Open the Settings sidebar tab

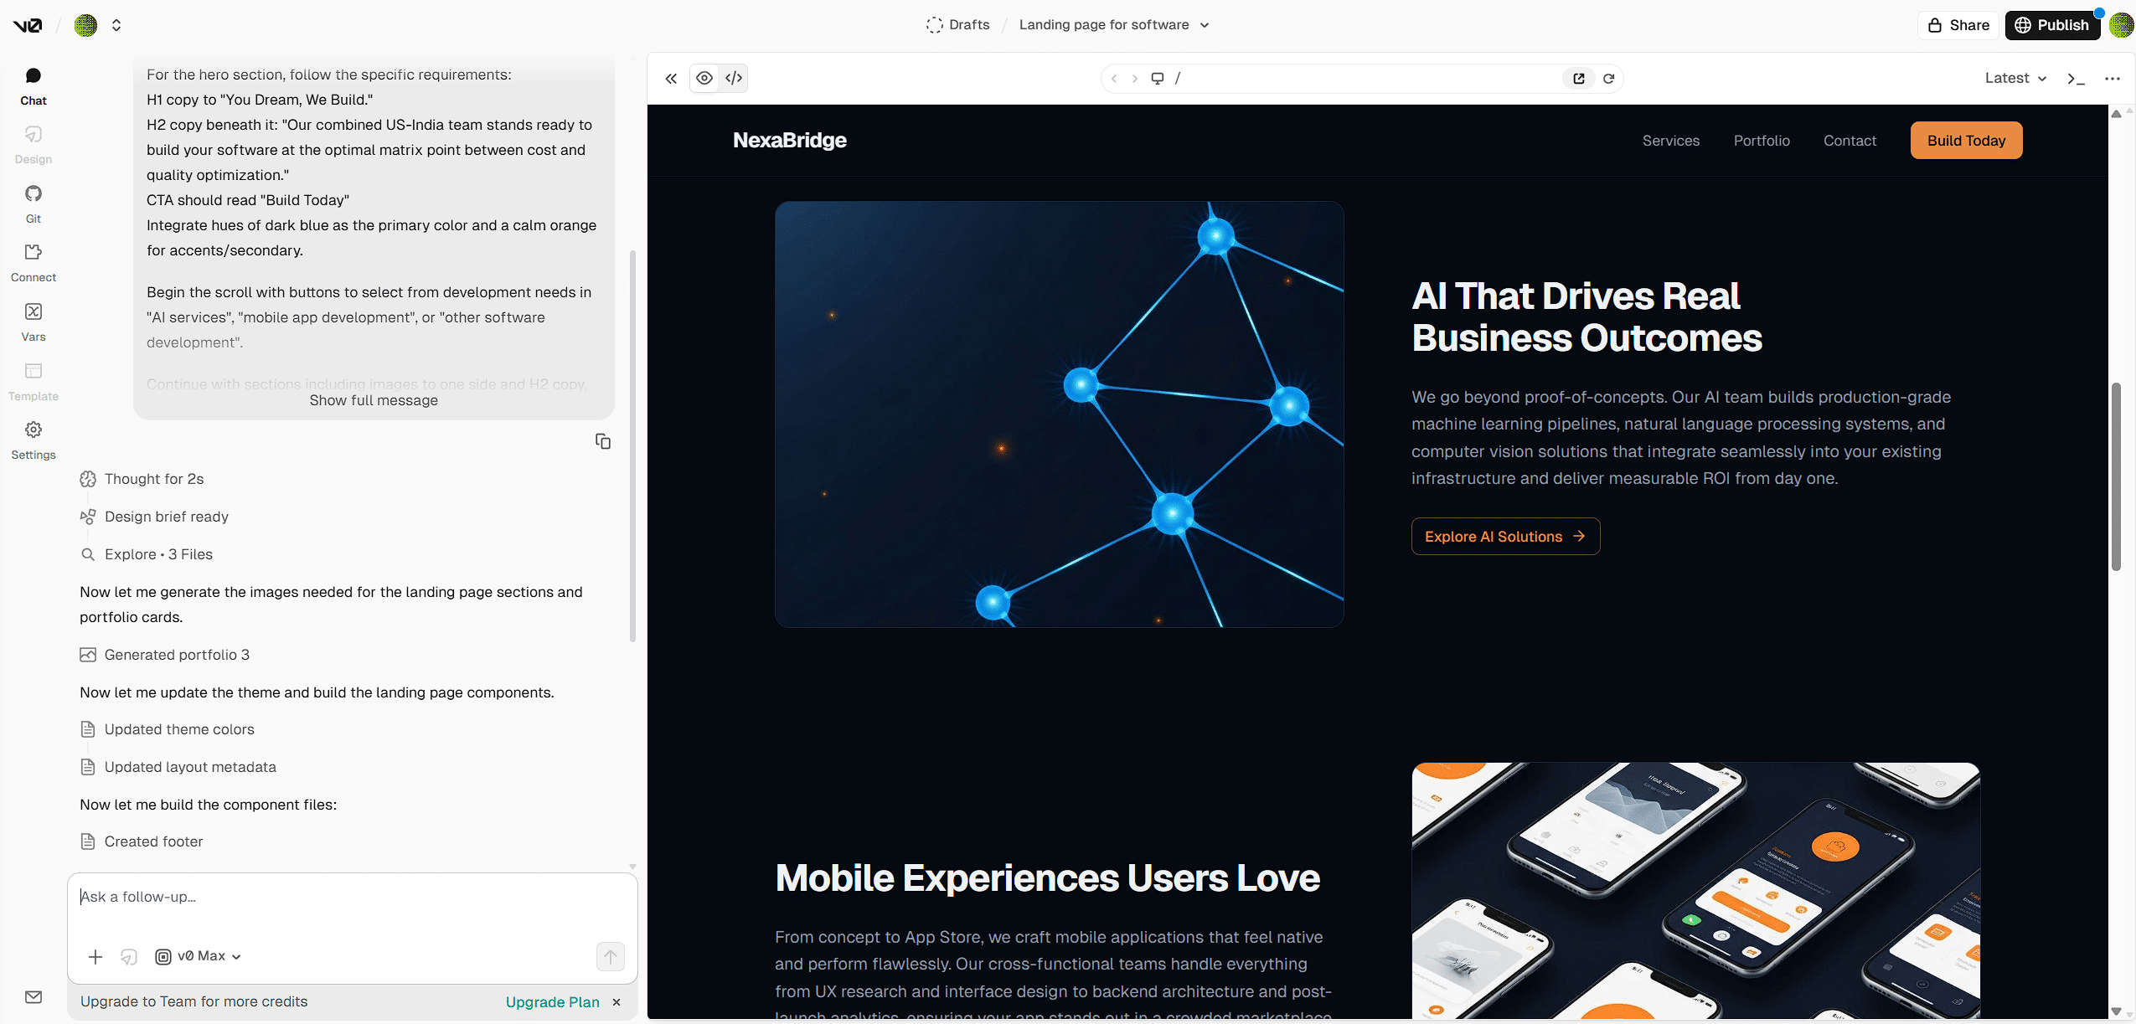pyautogui.click(x=33, y=440)
